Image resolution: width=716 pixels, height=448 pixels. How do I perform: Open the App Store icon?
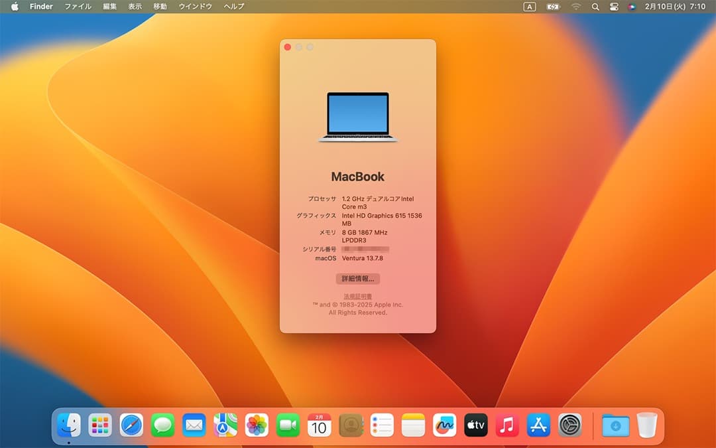click(538, 425)
